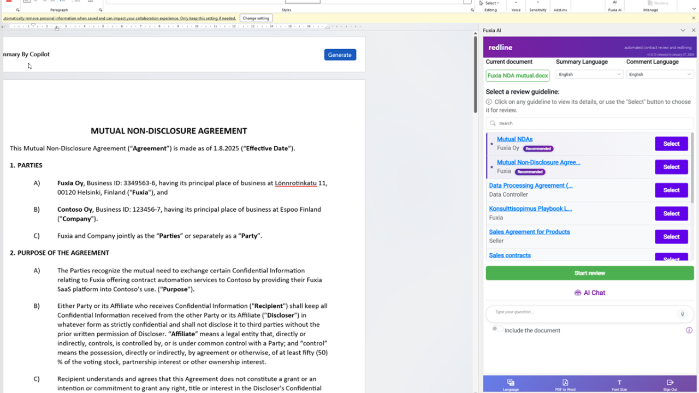The width and height of the screenshot is (699, 393).
Task: Click the document title MUTUAL NON-DISCLOSURE AGREEMENT
Action: [x=169, y=131]
